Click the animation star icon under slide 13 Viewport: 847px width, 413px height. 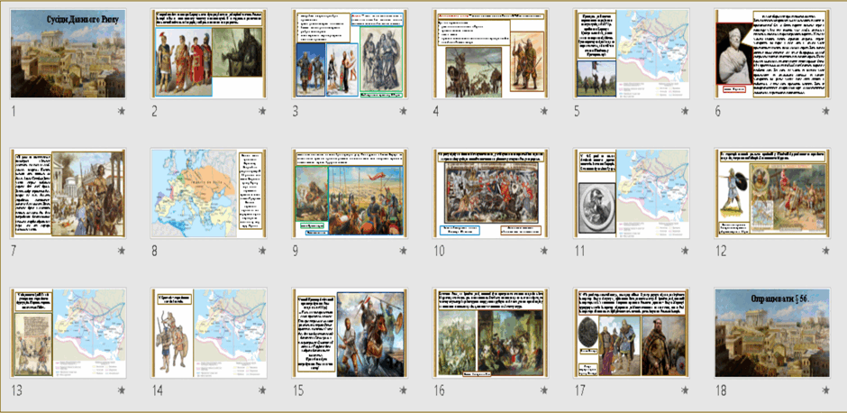[x=122, y=390]
